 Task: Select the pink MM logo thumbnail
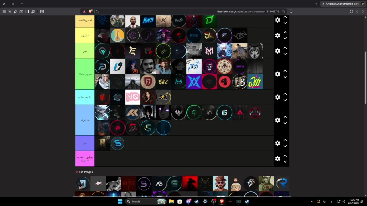point(209,51)
